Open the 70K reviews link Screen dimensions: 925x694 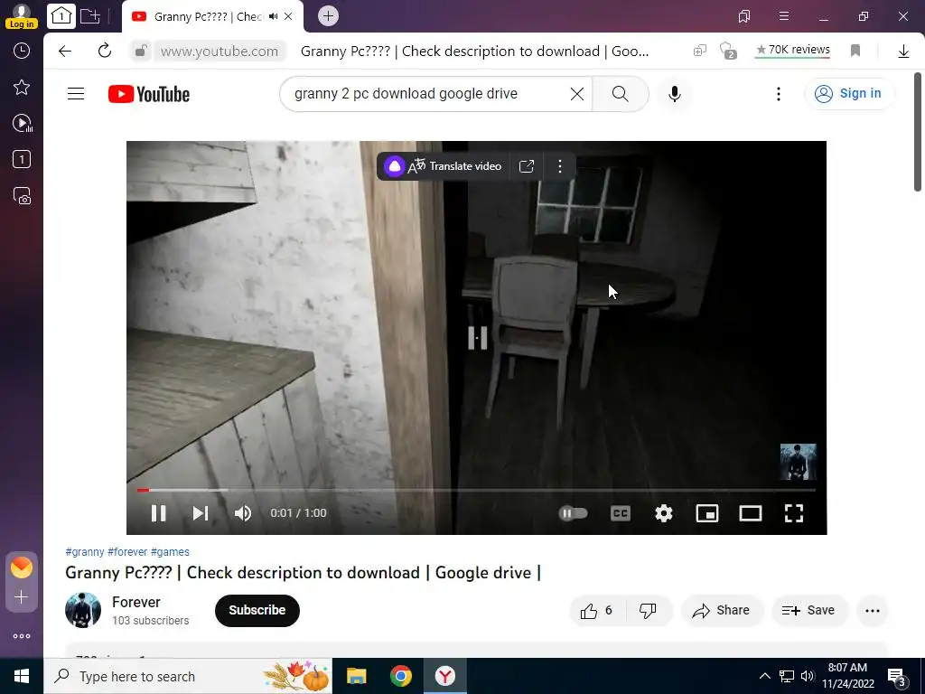793,51
